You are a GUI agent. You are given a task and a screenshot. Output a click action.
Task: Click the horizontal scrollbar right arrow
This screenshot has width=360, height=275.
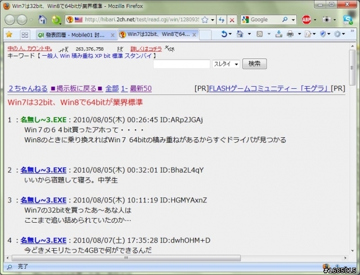click(345, 258)
